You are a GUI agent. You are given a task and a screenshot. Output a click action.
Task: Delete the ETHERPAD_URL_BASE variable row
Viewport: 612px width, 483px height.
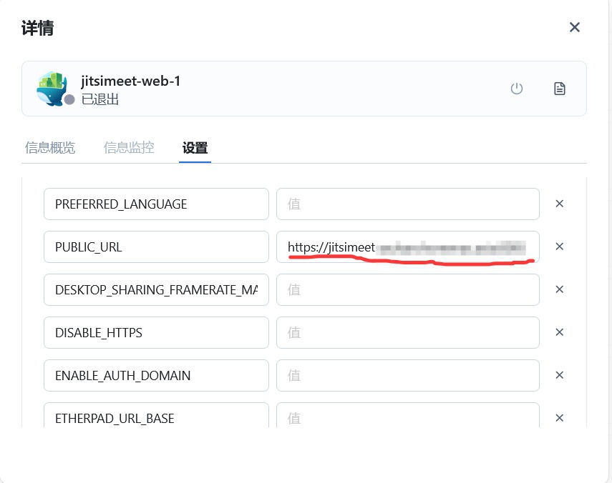click(x=560, y=418)
